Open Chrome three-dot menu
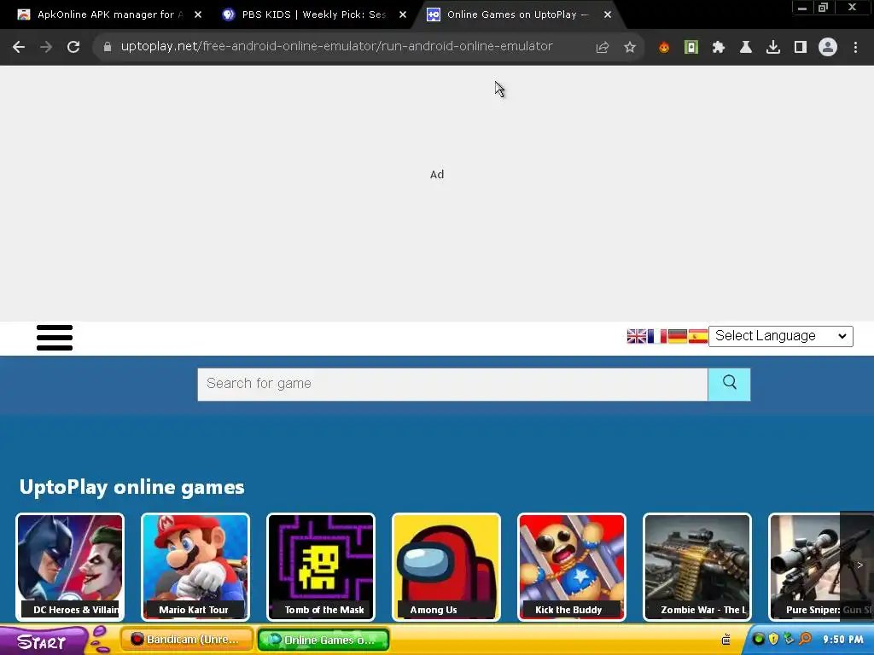This screenshot has width=874, height=655. 855,48
